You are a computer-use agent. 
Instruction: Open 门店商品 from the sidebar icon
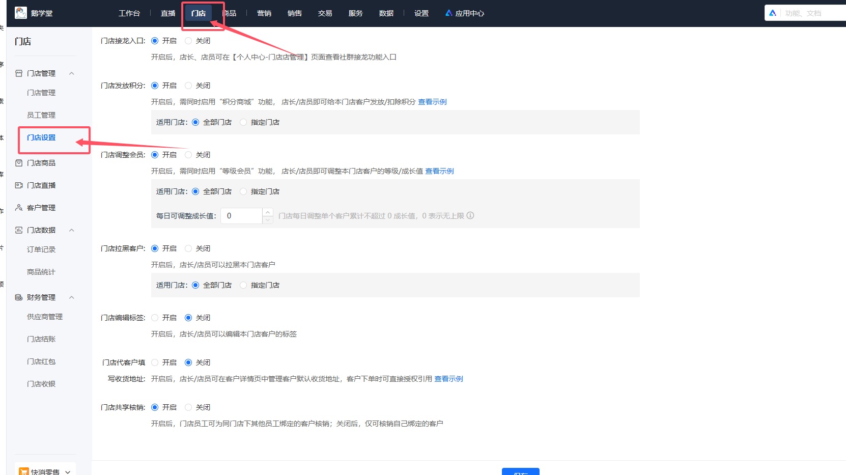click(x=19, y=163)
